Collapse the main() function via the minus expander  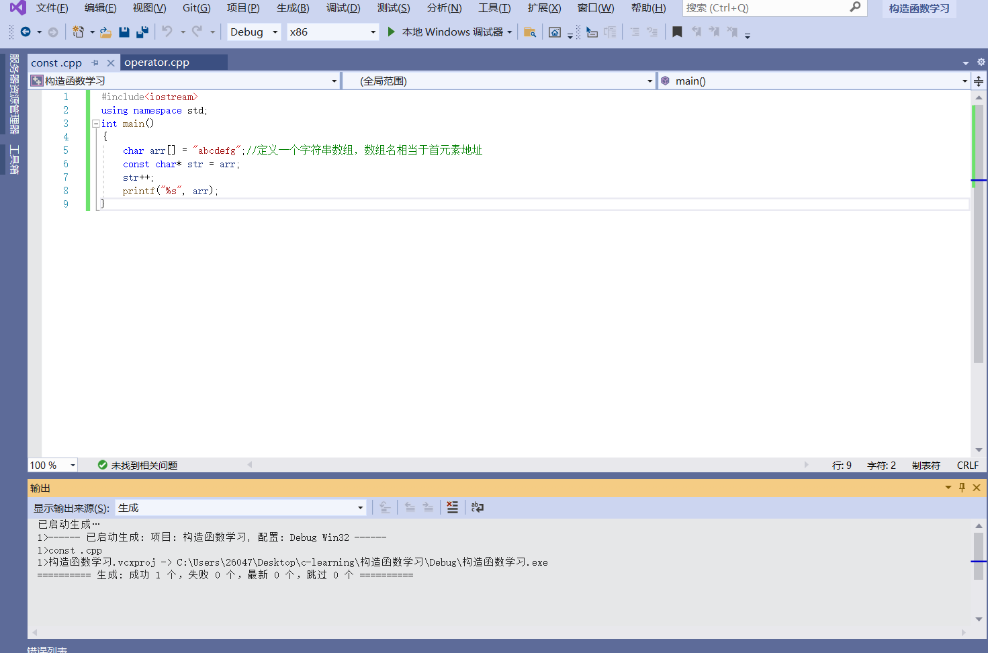pos(95,124)
